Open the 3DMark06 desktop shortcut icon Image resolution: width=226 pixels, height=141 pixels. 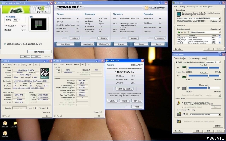tap(5, 123)
